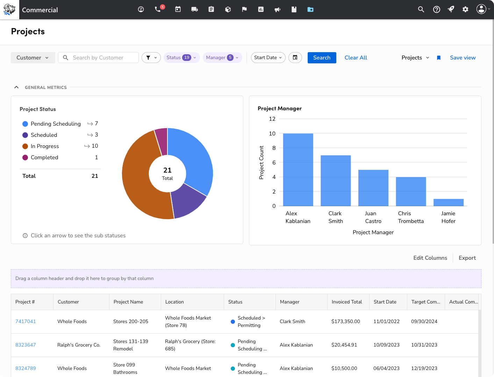Open the marketing megaphone icon
This screenshot has height=377, width=494.
277,9
